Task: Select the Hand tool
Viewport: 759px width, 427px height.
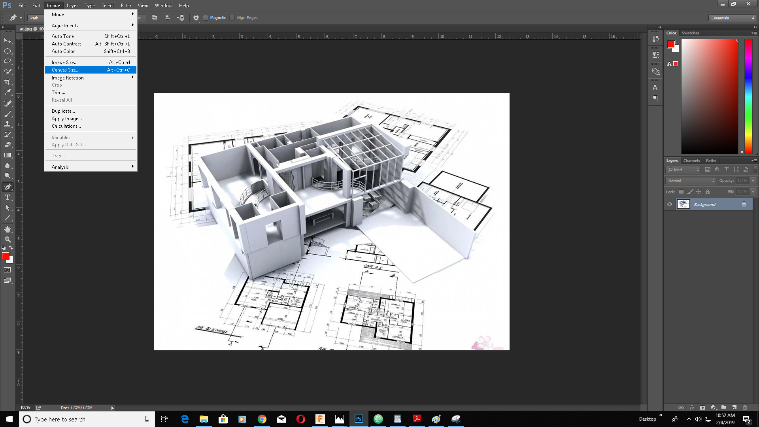Action: tap(8, 229)
